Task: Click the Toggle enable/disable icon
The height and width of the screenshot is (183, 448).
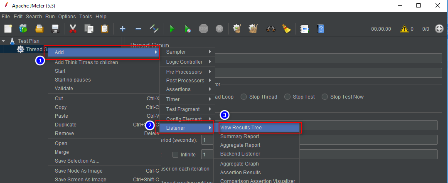Action: (x=154, y=29)
